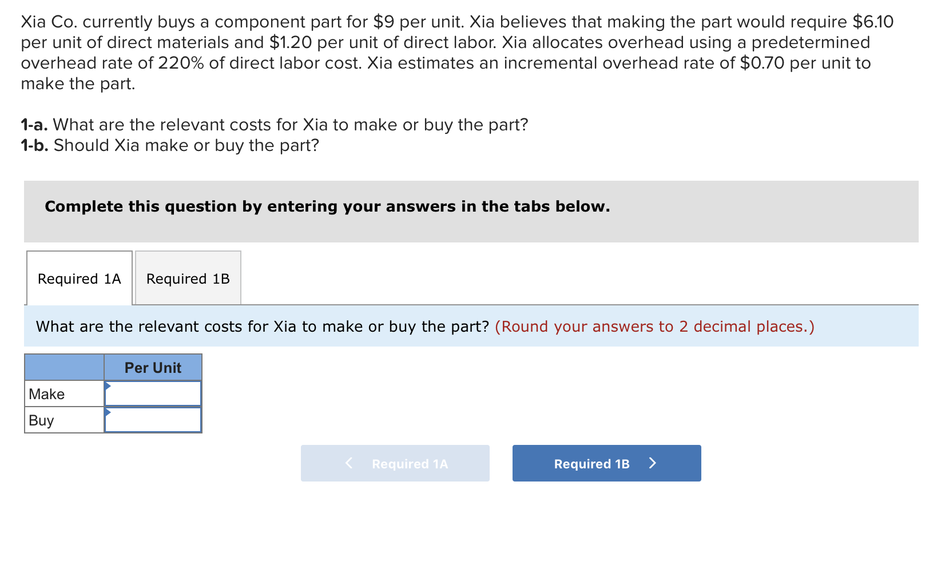Switch to the Required 1B tab

[188, 278]
